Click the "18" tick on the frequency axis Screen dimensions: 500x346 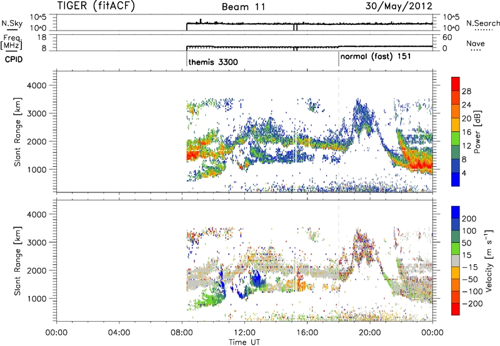pyautogui.click(x=41, y=37)
